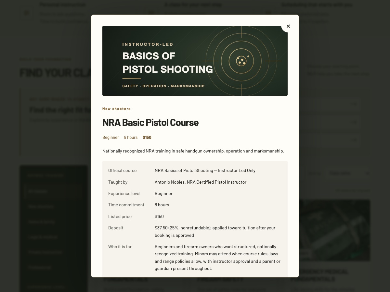Click the 'Who it is for' row label
The image size is (390, 292).
tap(120, 247)
